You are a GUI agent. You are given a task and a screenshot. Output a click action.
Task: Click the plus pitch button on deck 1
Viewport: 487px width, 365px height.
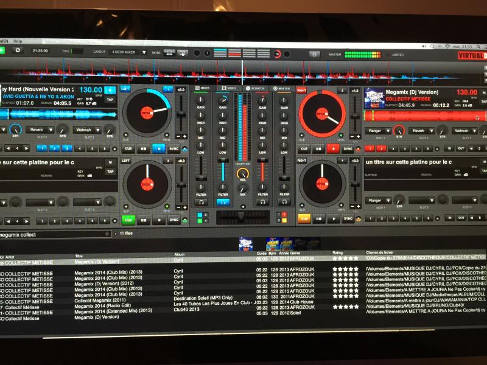point(184,136)
